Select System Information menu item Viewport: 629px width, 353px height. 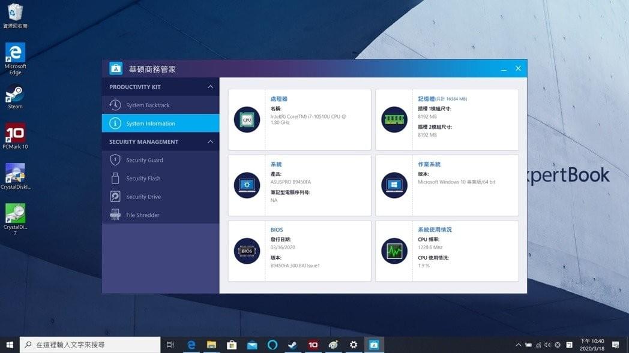pos(160,123)
